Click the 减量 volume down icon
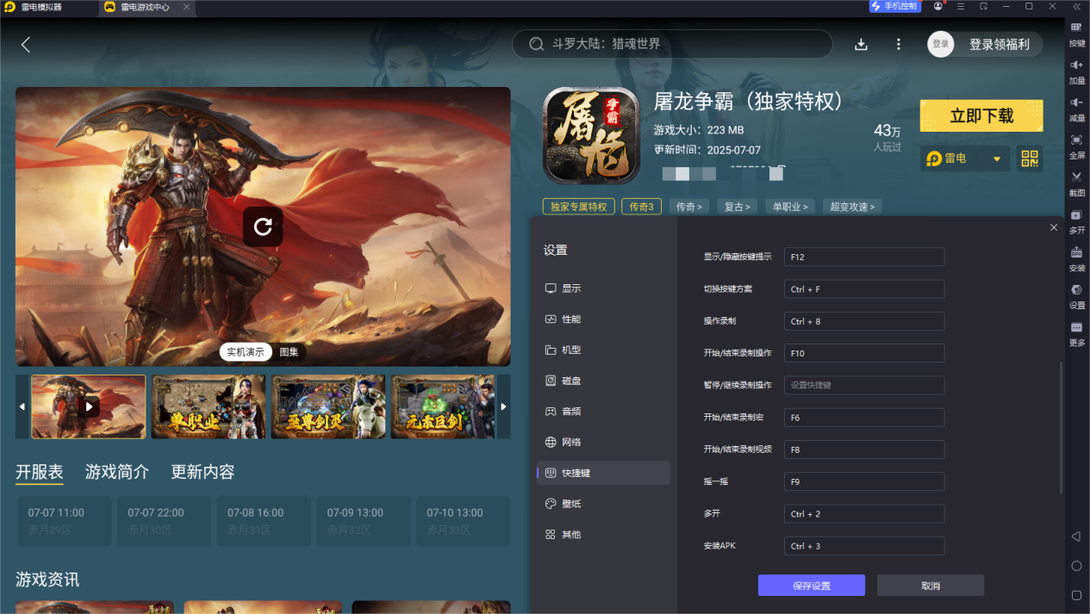Viewport: 1090px width, 614px height. [1076, 102]
